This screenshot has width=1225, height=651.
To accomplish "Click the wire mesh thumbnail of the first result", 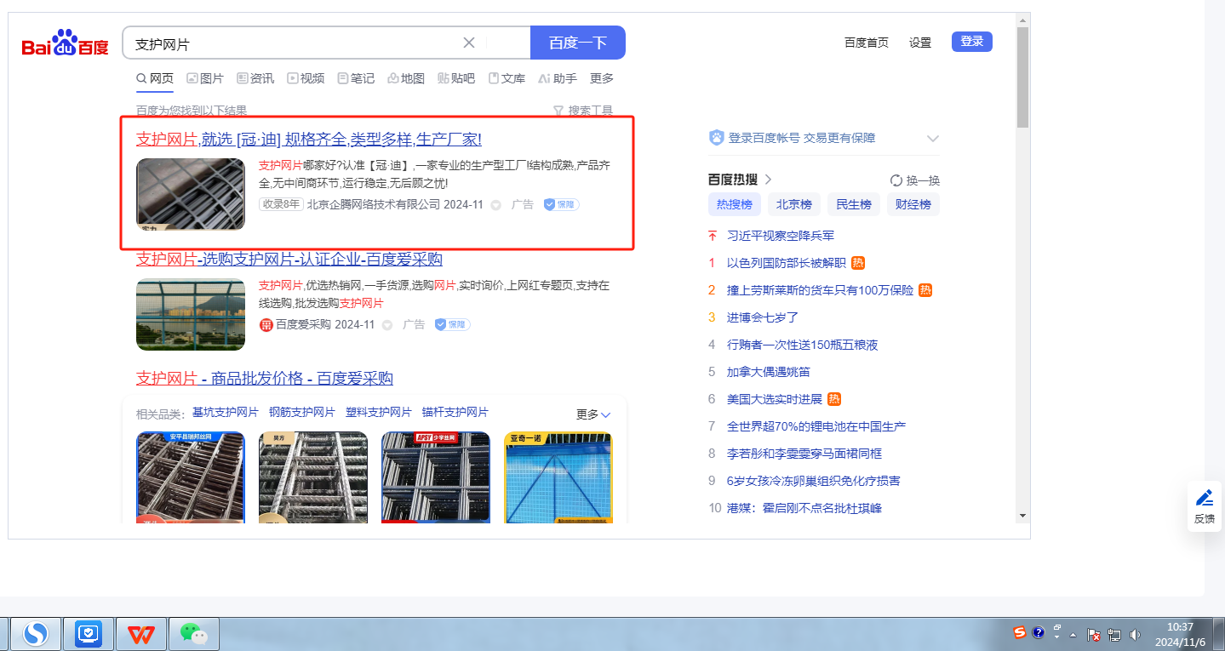I will 191,194.
